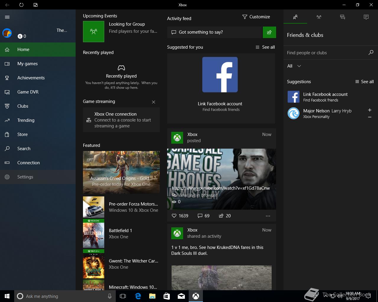378x302 pixels.
Task: Click the back arrow in title bar
Action: 7,5
